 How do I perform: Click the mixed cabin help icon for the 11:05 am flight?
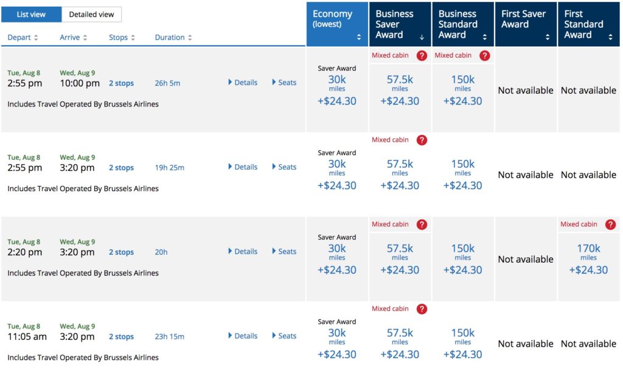point(422,309)
